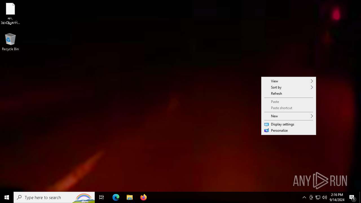Open the New submenu in context menu
The height and width of the screenshot is (203, 361).
[x=289, y=116]
